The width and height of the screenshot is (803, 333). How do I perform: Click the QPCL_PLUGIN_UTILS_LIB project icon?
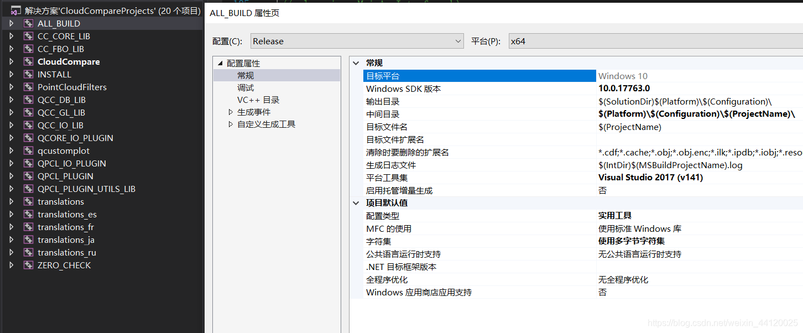(x=28, y=189)
